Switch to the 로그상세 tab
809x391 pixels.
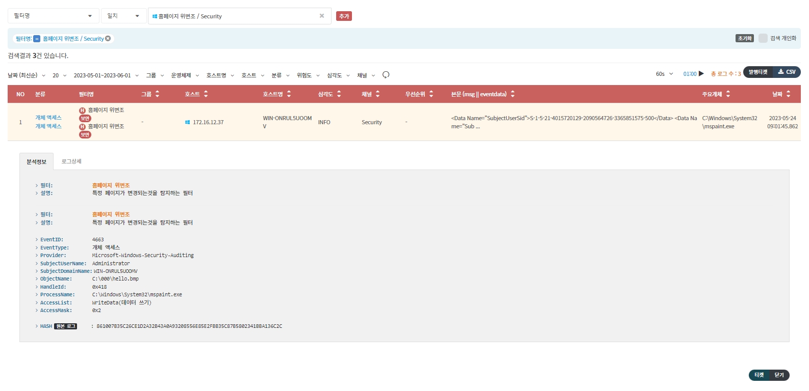[x=71, y=161]
